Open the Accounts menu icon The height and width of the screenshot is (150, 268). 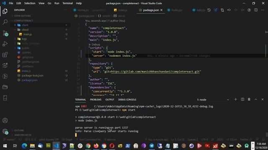point(5,120)
